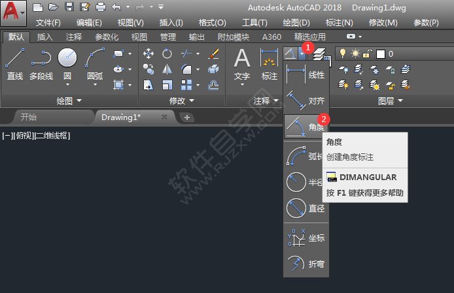Click the Save As icon in quick access toolbar
Screen dimensions: 454x293
85,7
